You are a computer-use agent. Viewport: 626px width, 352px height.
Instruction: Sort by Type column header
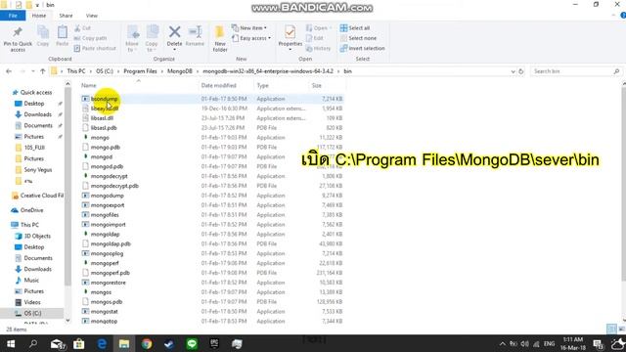point(281,85)
